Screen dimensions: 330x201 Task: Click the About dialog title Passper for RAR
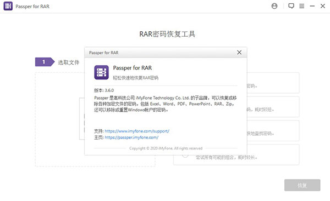pyautogui.click(x=104, y=53)
